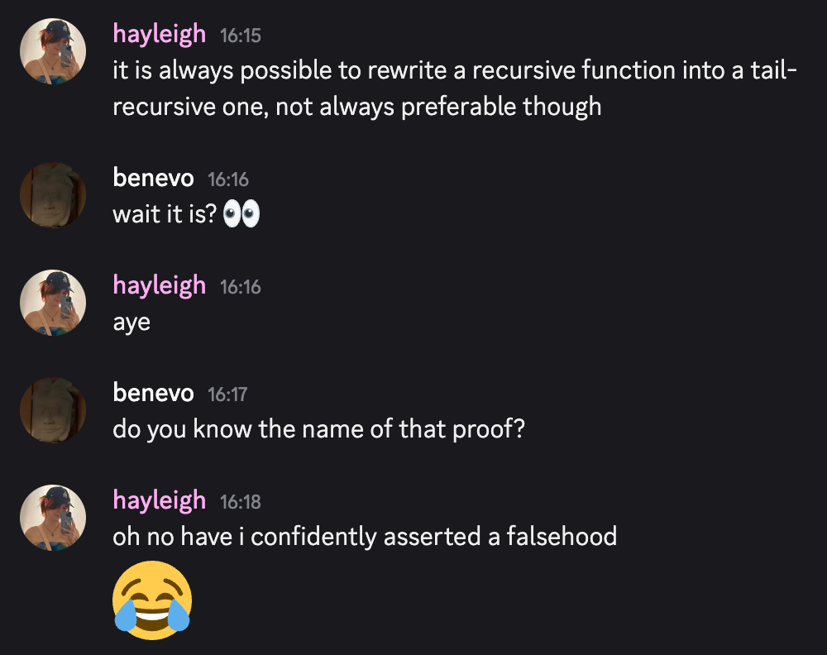The width and height of the screenshot is (827, 655).
Task: Open hayleigh's profile from the first username
Action: click(x=160, y=34)
